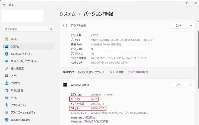The image size is (199, 125).
Task: Click the RAM value 4.00 GB
Action: point(106,45)
